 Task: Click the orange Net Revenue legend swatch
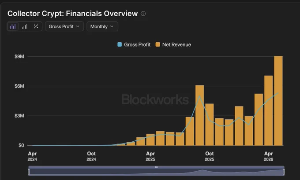point(158,44)
